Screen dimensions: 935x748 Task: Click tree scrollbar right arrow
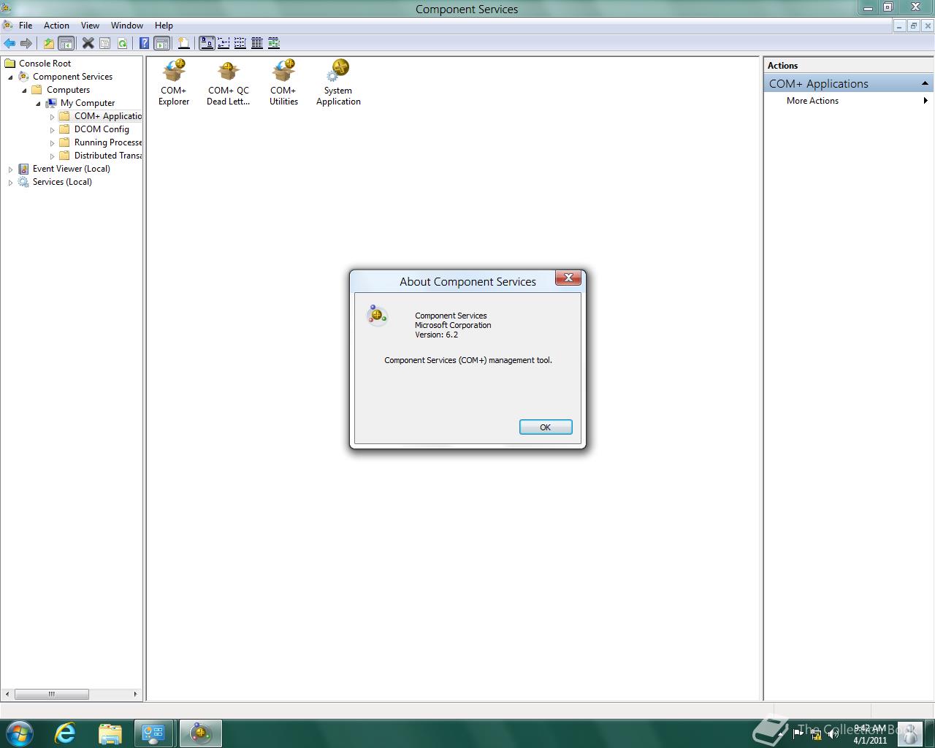[x=135, y=694]
